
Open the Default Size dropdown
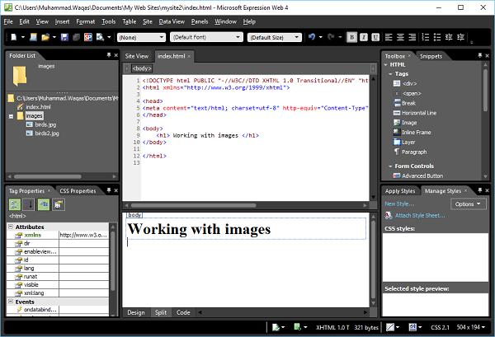(275, 37)
